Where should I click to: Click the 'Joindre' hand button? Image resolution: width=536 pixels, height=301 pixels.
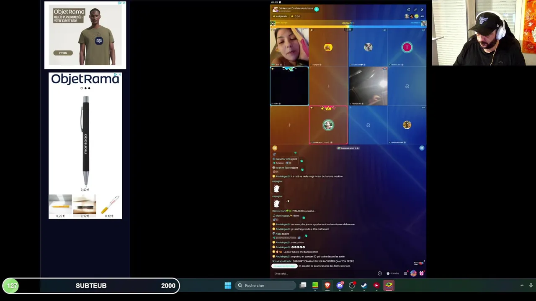[x=393, y=273]
